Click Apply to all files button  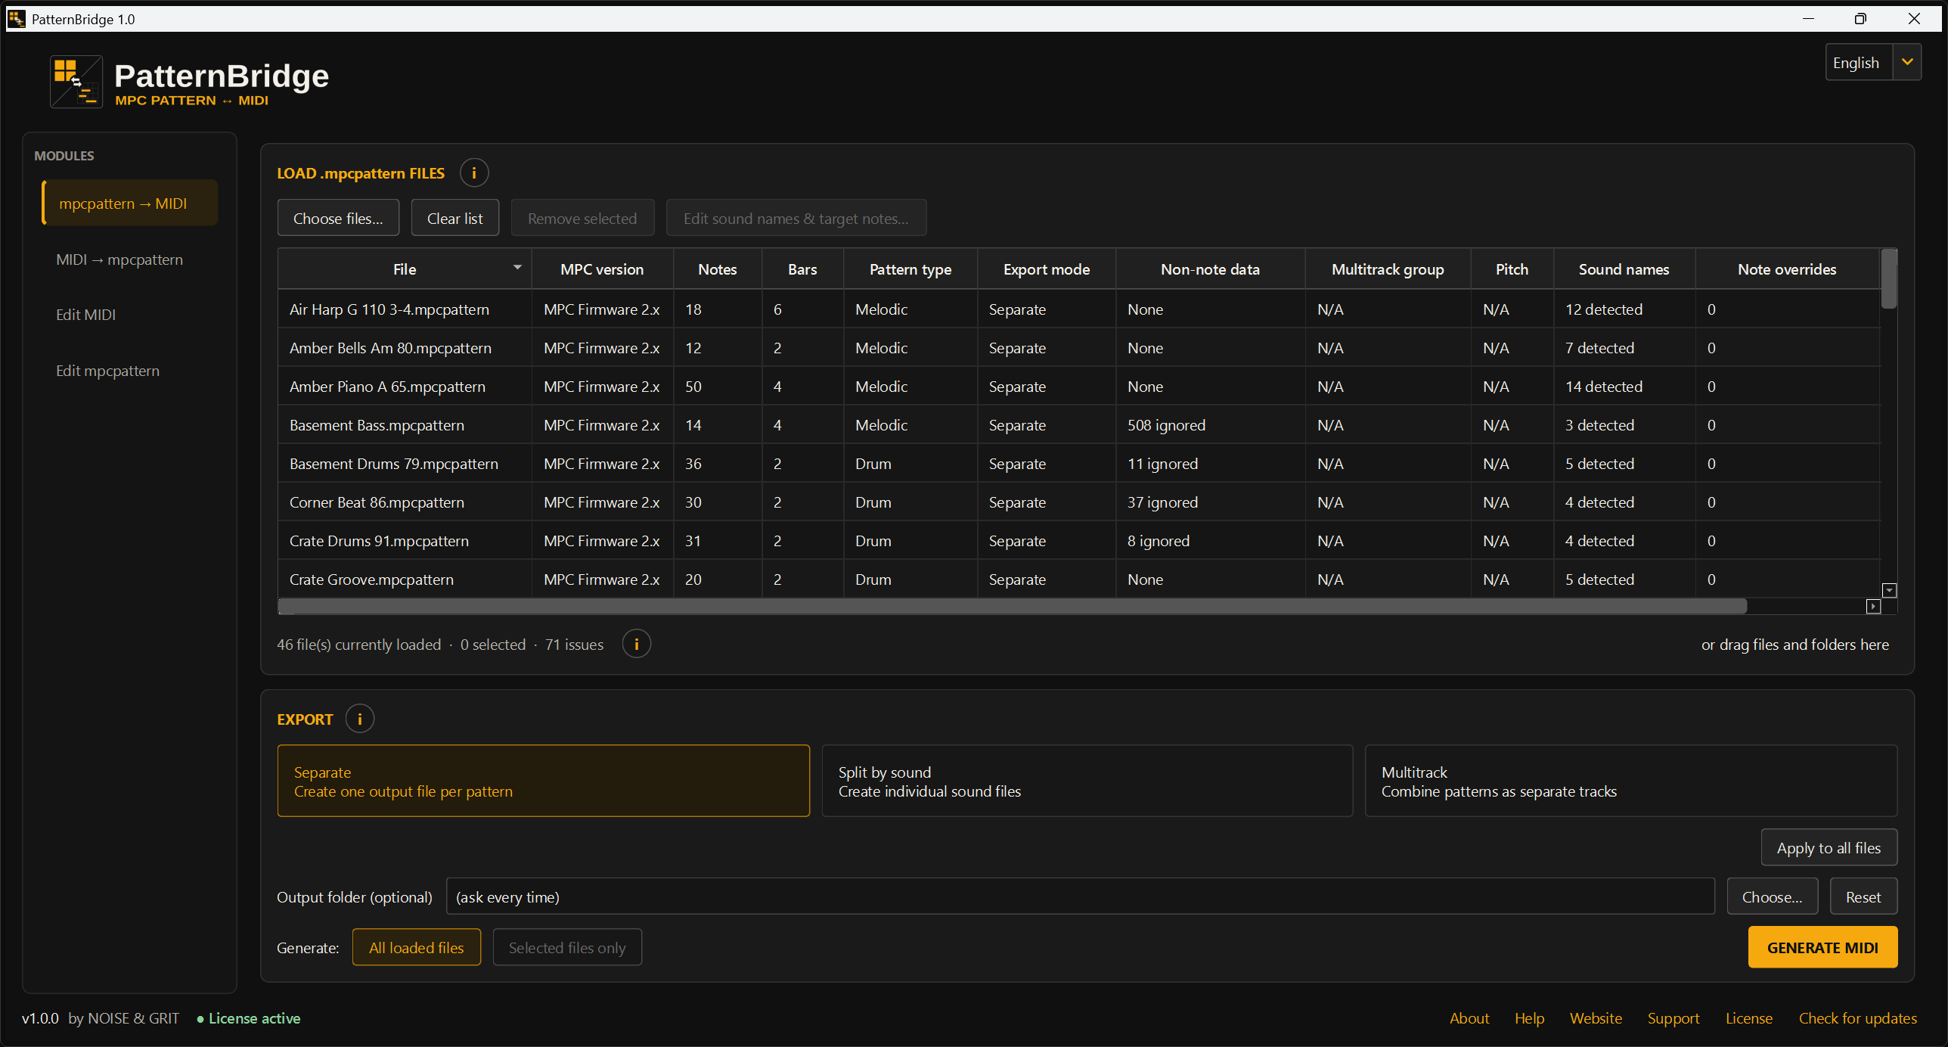click(1829, 847)
